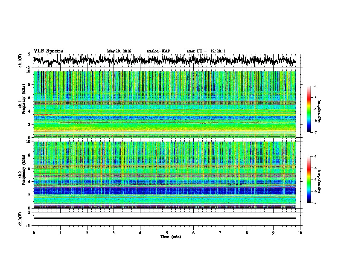The width and height of the screenshot is (338, 261).
Task: Click the ch.1 color bar log(PSD) label
Action: [319, 111]
